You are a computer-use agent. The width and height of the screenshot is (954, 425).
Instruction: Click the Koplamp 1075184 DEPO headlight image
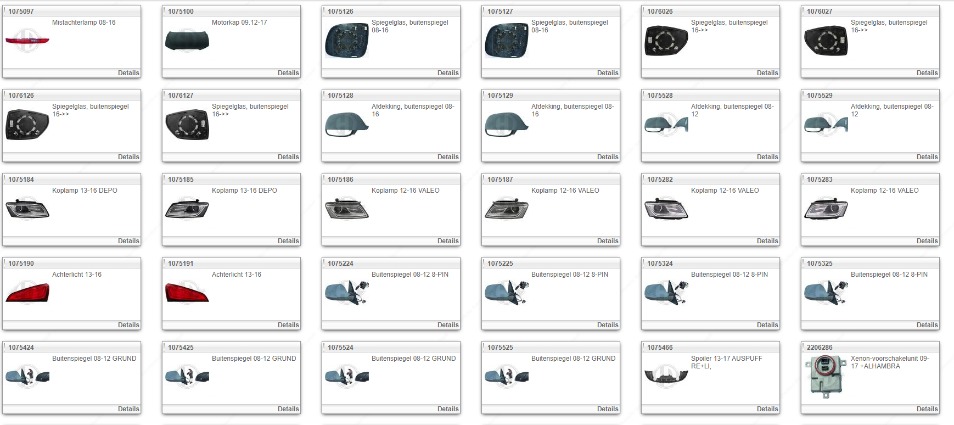pyautogui.click(x=27, y=209)
